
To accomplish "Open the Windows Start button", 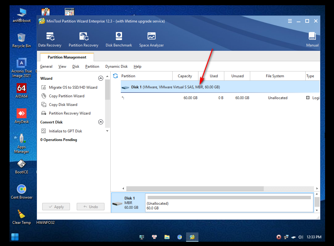I will point(15,237).
